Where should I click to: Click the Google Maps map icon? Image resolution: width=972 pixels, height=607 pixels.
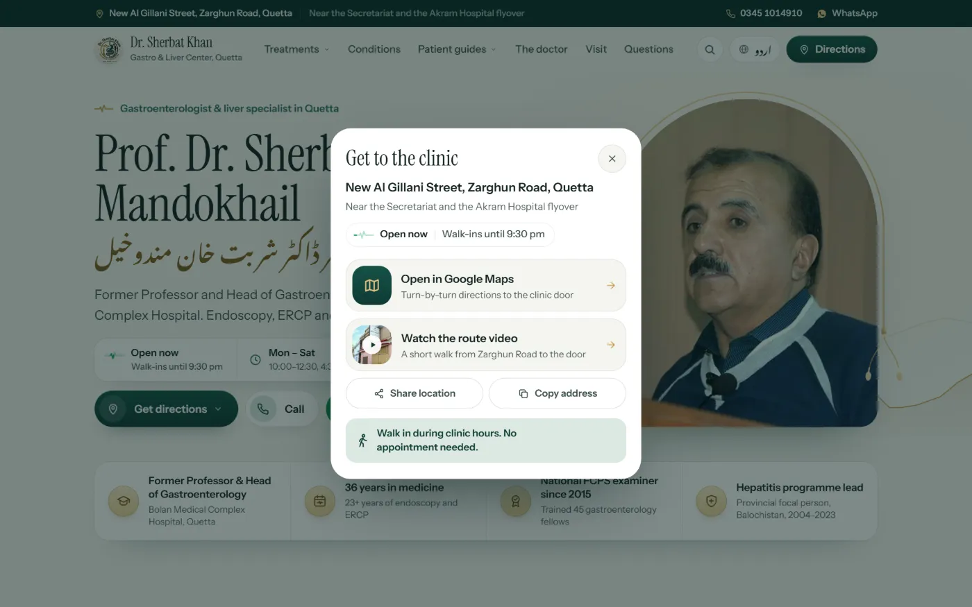(x=371, y=285)
